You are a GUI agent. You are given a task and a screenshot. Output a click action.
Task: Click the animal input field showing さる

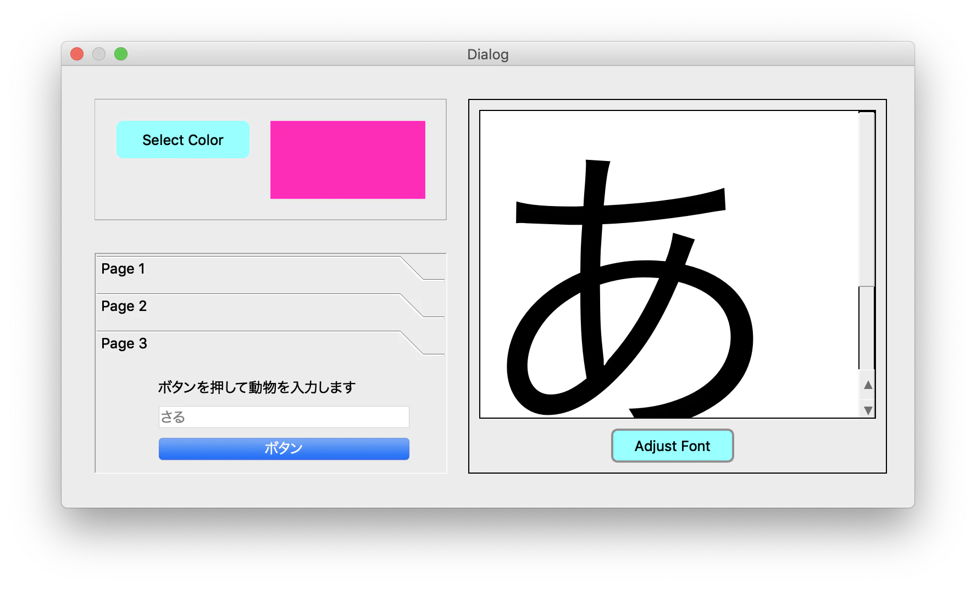(284, 417)
